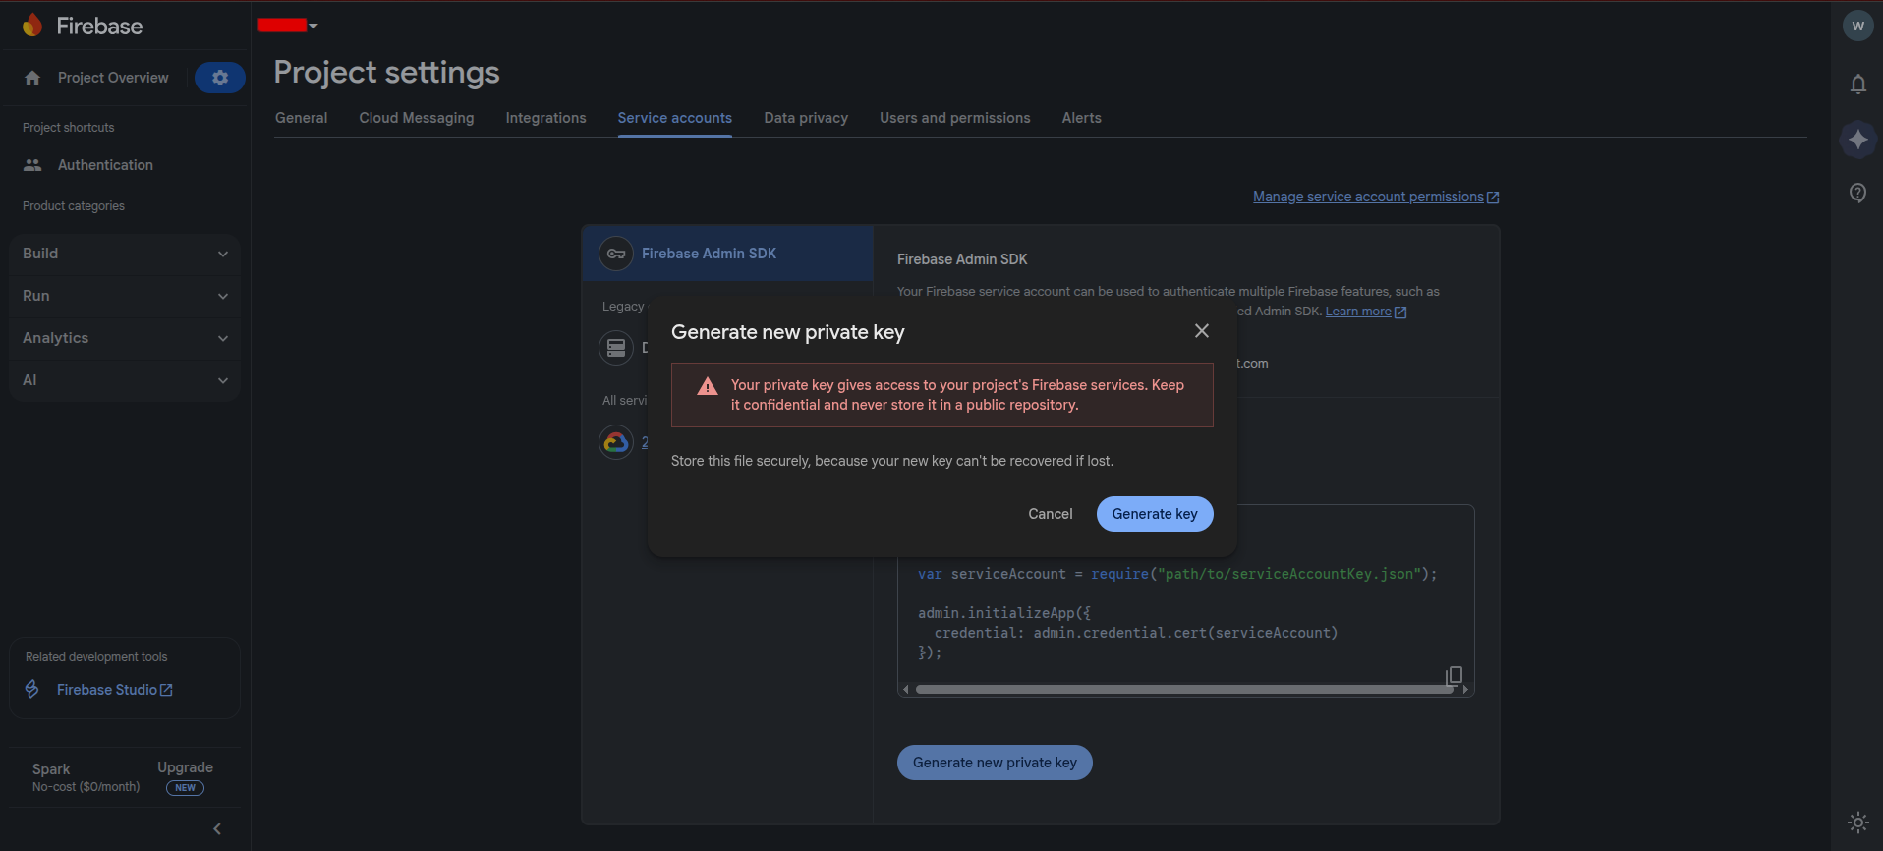Open the help question mark icon
This screenshot has height=851, width=1883.
click(1857, 193)
